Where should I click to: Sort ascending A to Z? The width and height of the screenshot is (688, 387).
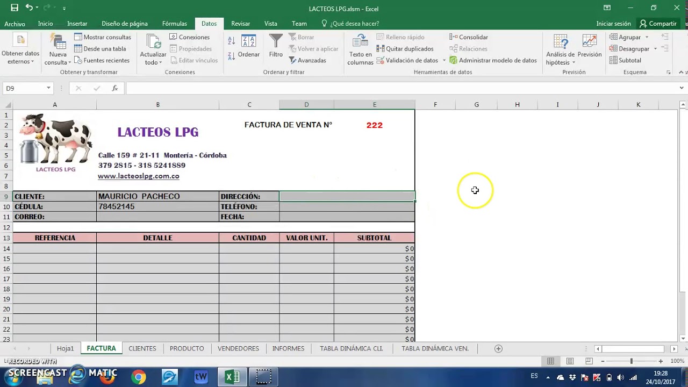(231, 41)
